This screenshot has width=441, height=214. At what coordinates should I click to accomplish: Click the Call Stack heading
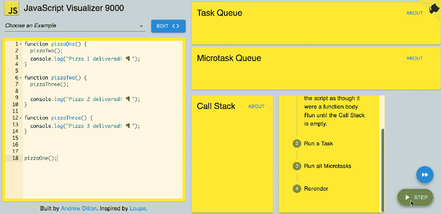pyautogui.click(x=216, y=106)
